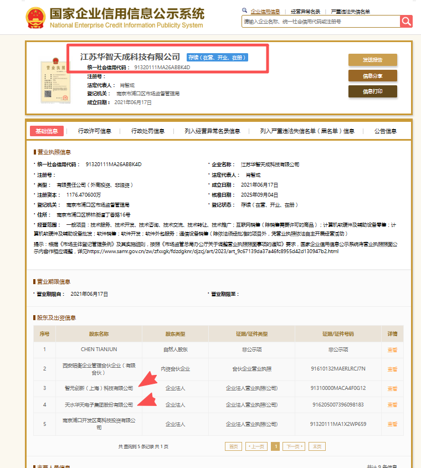Screen dimensions: 421x468
Task: Open the samr.gov.cn notice URL
Action: click(213, 251)
